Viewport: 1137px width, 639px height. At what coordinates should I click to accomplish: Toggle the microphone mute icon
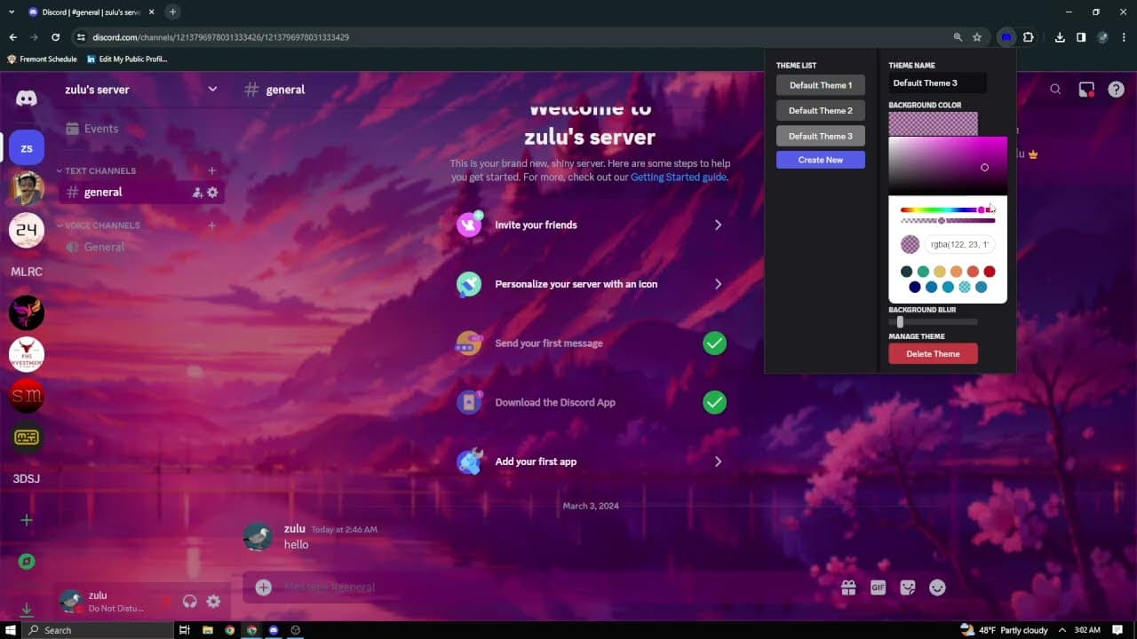166,602
